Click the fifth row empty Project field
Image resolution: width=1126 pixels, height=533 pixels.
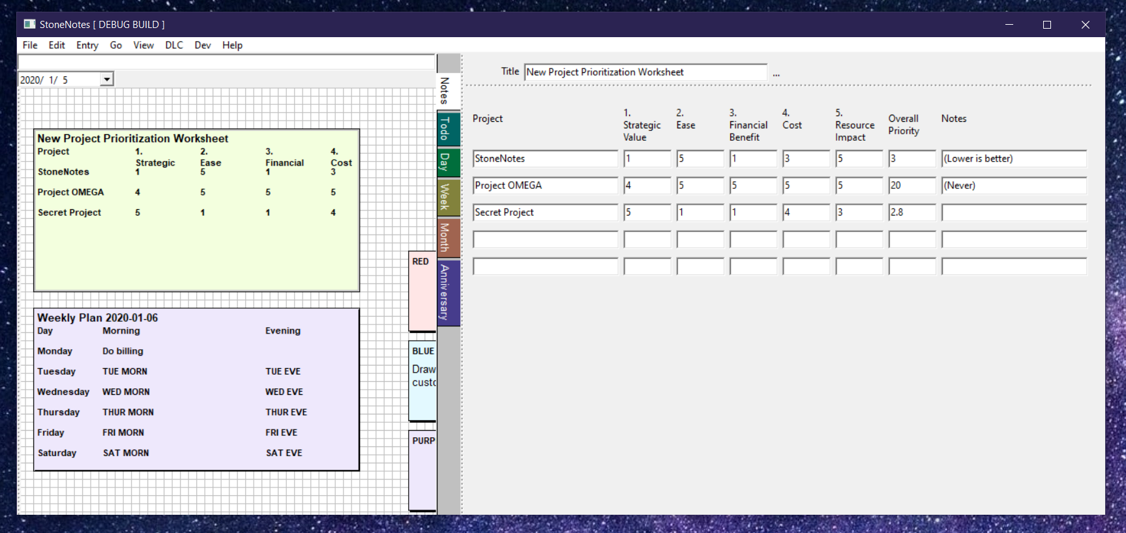click(545, 266)
